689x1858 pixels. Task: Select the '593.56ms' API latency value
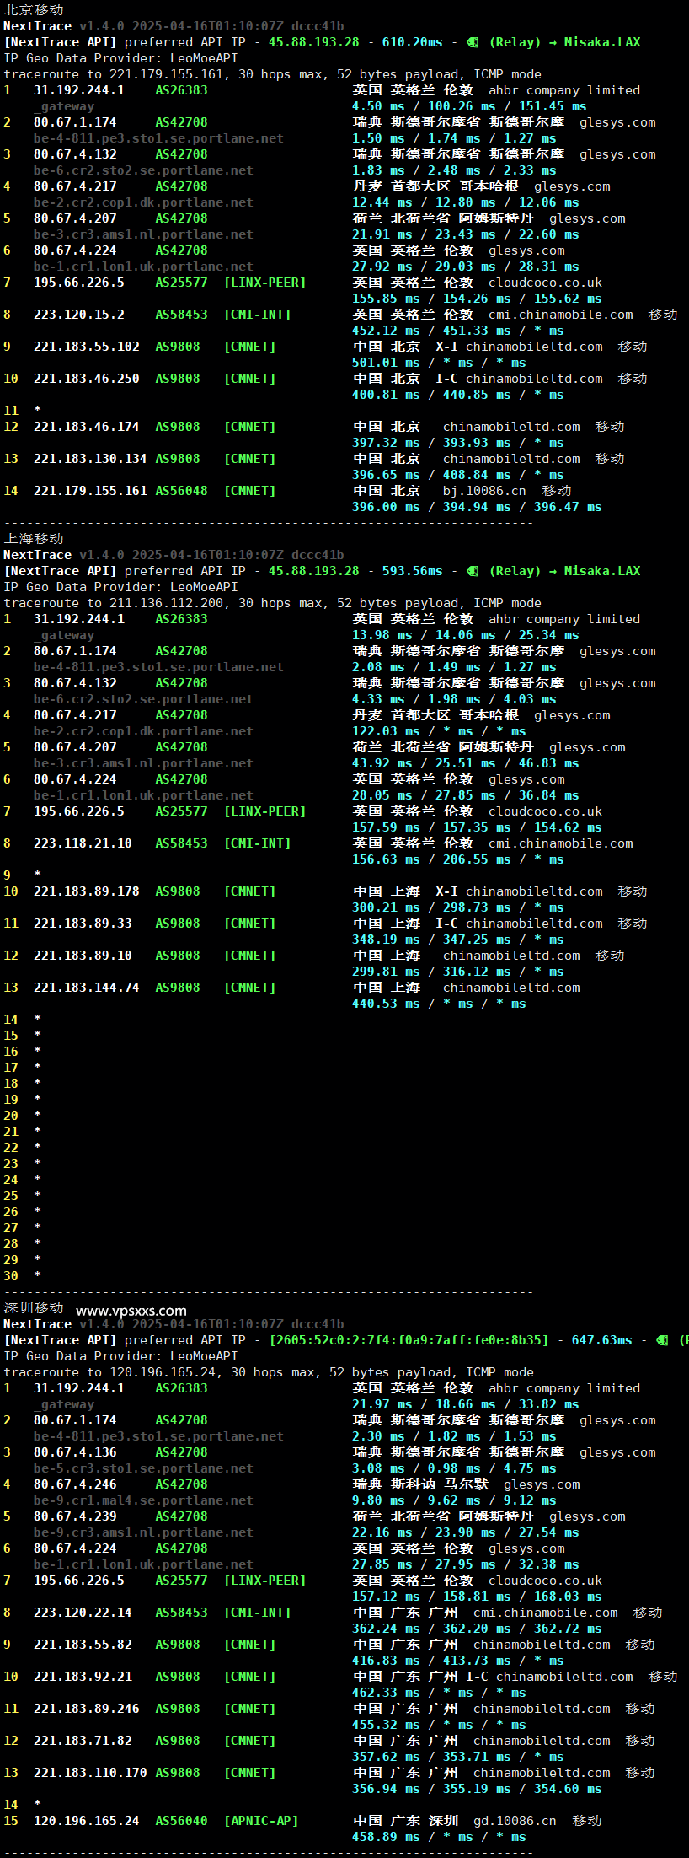(x=412, y=571)
